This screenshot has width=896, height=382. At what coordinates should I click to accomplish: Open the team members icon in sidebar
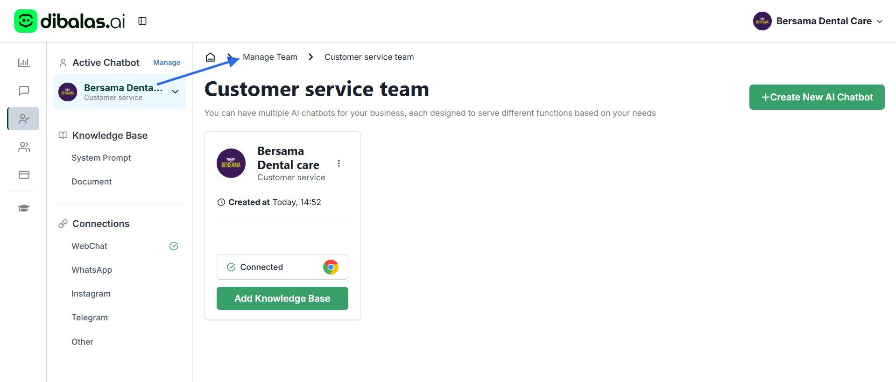click(24, 147)
